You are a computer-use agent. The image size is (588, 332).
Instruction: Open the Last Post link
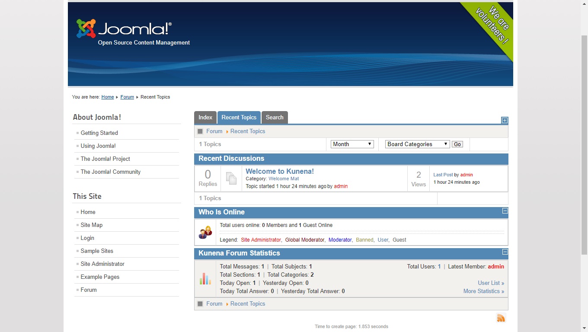(x=443, y=175)
